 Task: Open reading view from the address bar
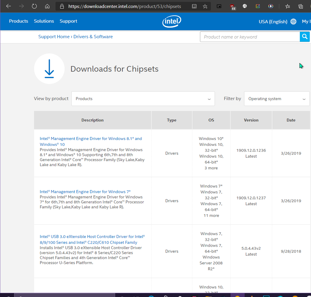pyautogui.click(x=194, y=6)
